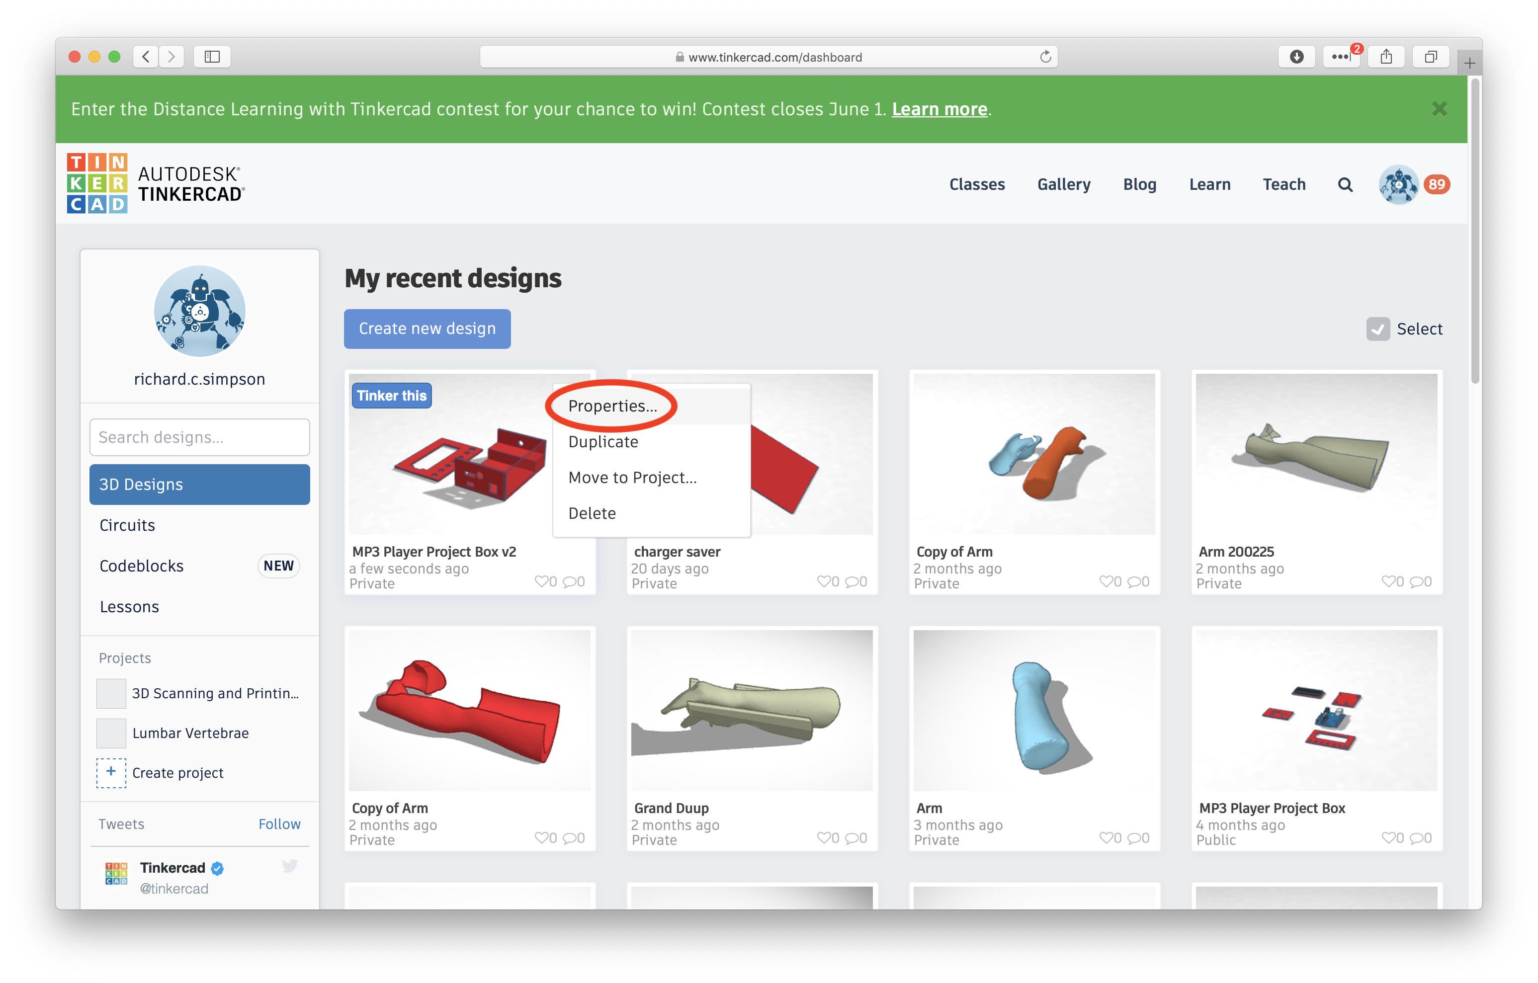Viewport: 1538px width, 983px height.
Task: Choose Move to Project from the menu
Action: [632, 477]
